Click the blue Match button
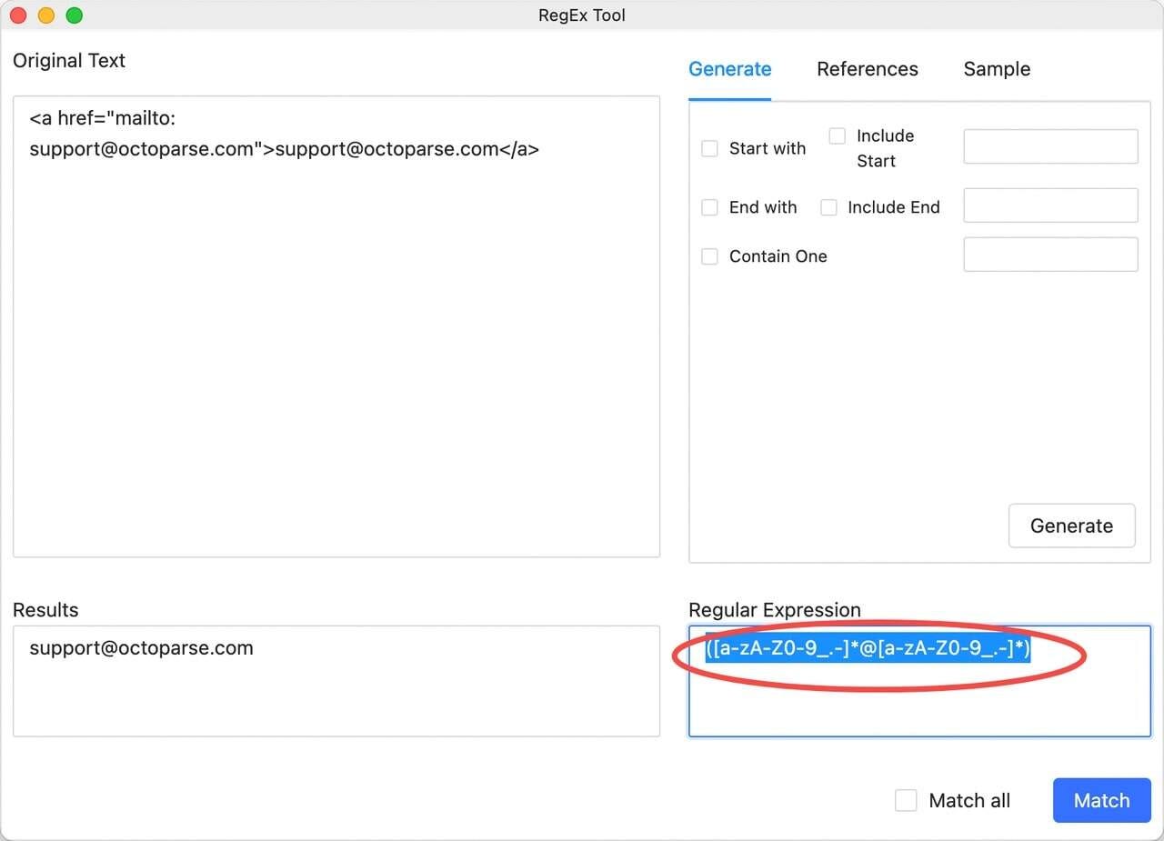The width and height of the screenshot is (1164, 841). click(x=1101, y=800)
